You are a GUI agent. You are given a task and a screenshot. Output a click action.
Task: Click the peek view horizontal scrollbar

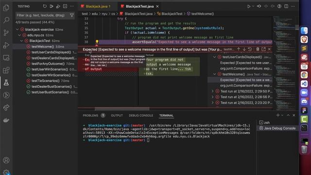pyautogui.click(x=122, y=109)
